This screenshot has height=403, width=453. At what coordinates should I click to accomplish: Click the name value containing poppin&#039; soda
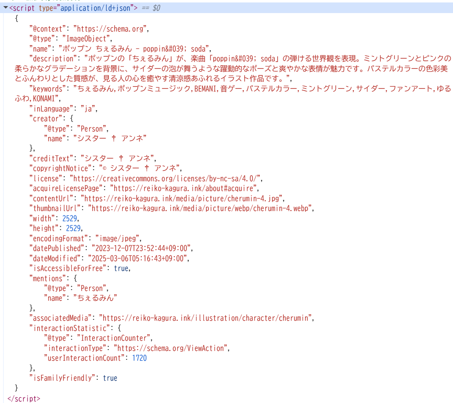[x=134, y=49]
